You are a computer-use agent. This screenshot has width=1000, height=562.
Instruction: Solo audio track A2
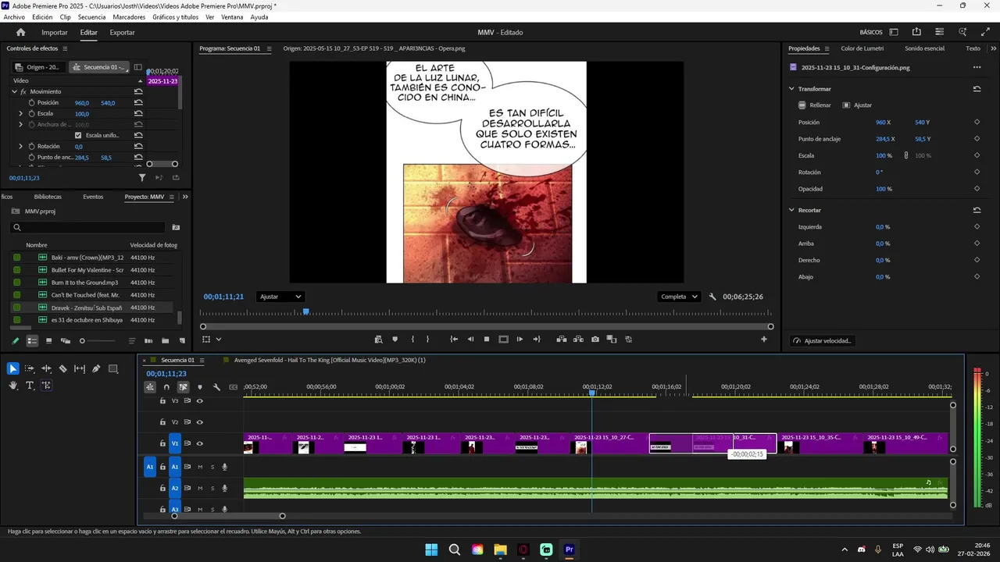coord(212,489)
